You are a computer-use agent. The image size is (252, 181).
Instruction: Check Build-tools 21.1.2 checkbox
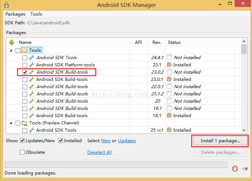[25, 94]
